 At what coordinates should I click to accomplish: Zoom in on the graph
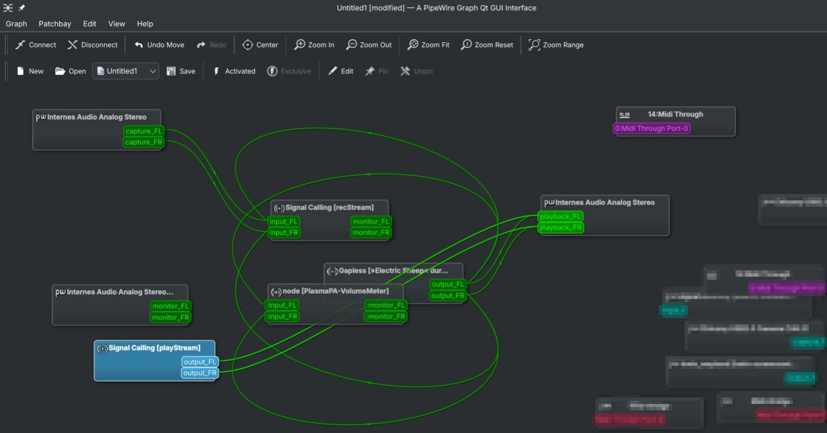pyautogui.click(x=314, y=45)
